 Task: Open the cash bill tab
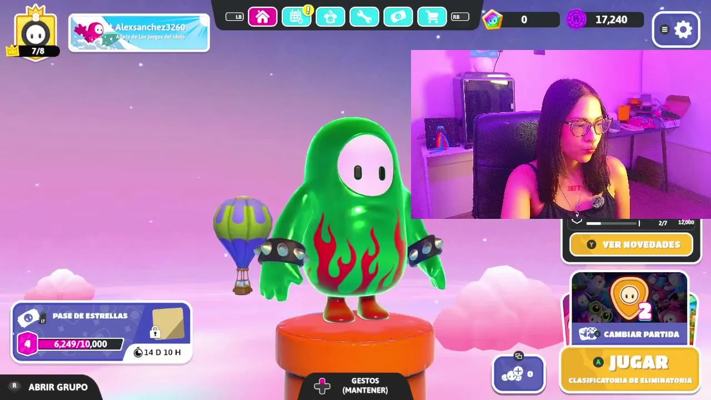click(398, 17)
